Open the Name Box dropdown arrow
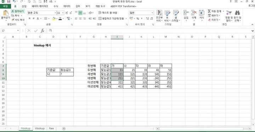This screenshot has height=132, width=255. click(x=18, y=31)
